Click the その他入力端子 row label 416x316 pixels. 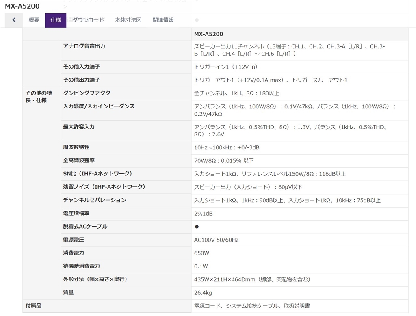tap(81, 67)
